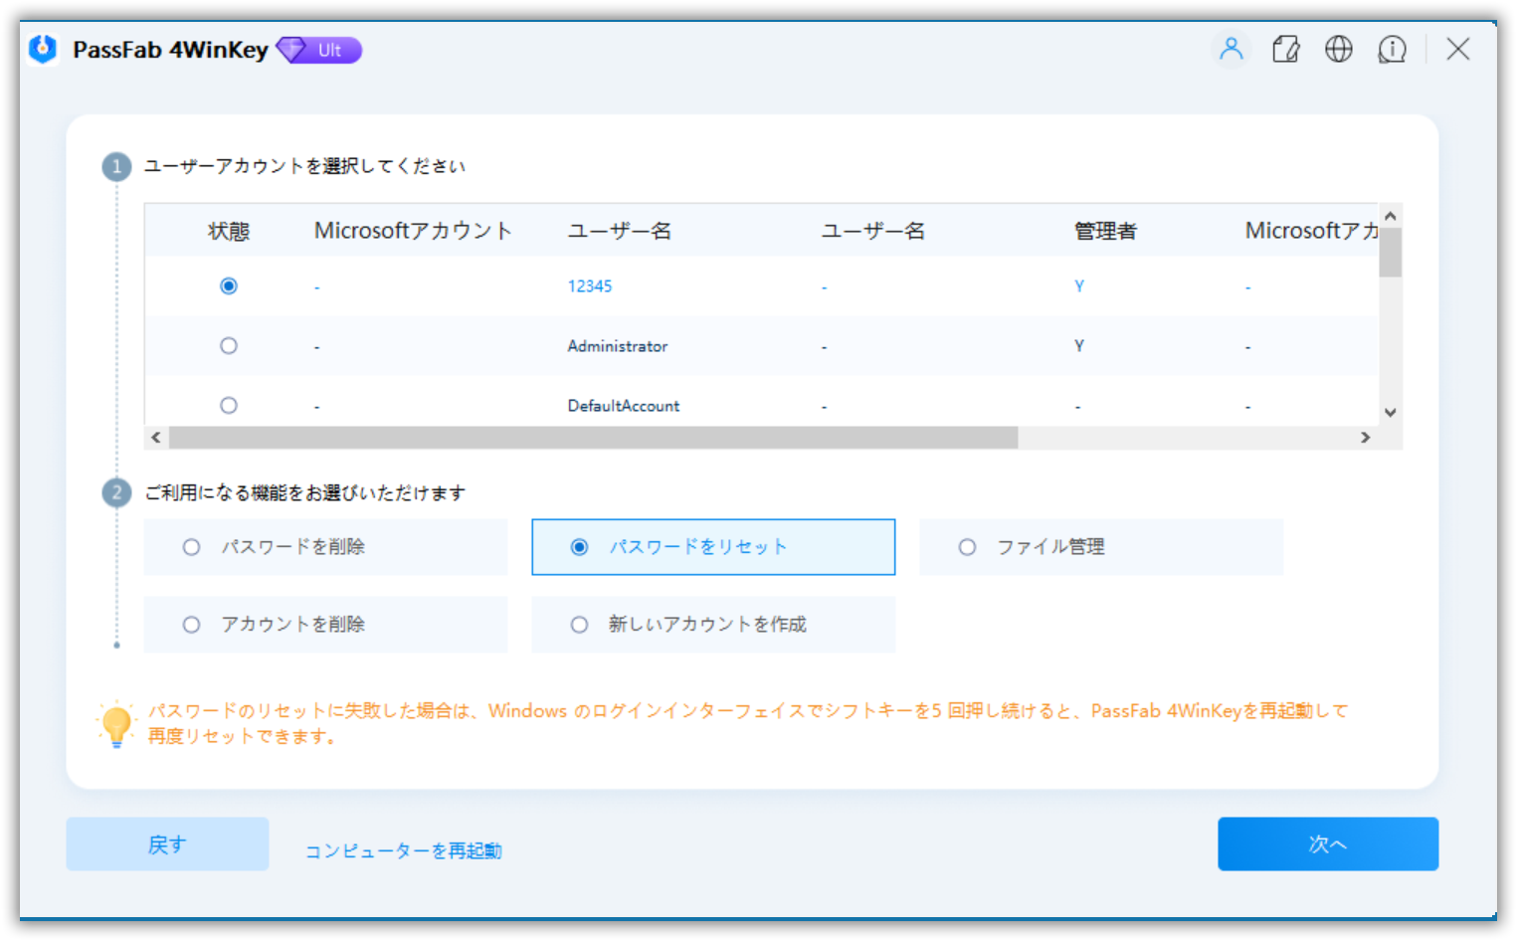Click the PassFab 4WinKey logo icon
The height and width of the screenshot is (941, 1517).
[43, 49]
